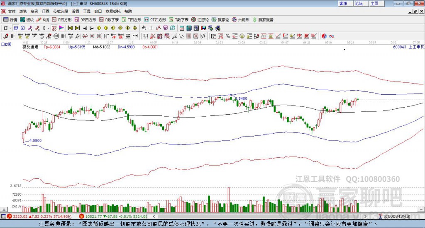Open the 9T四方形 tool
Viewport: 425px width, 228px height.
click(x=155, y=20)
